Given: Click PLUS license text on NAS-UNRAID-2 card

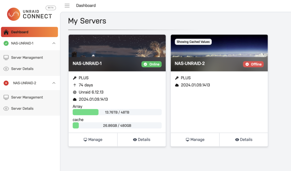Looking at the screenshot, I should 186,78.
